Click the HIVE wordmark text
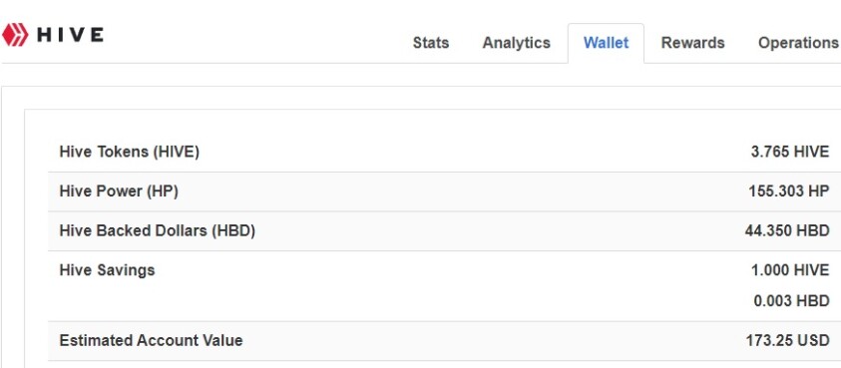 70,35
